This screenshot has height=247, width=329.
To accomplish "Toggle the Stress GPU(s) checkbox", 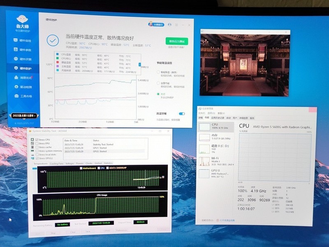I will pos(37,158).
